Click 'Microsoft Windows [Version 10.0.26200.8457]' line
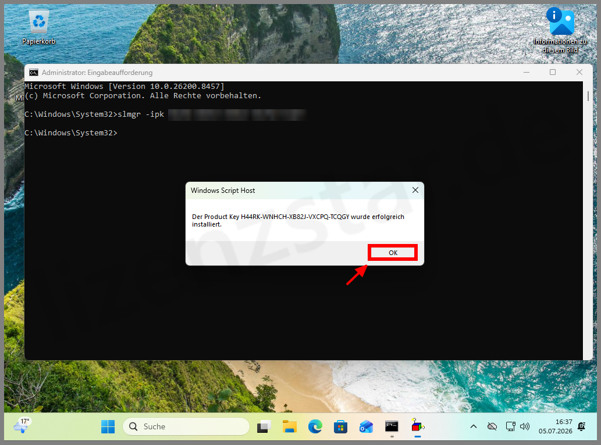 [x=124, y=87]
